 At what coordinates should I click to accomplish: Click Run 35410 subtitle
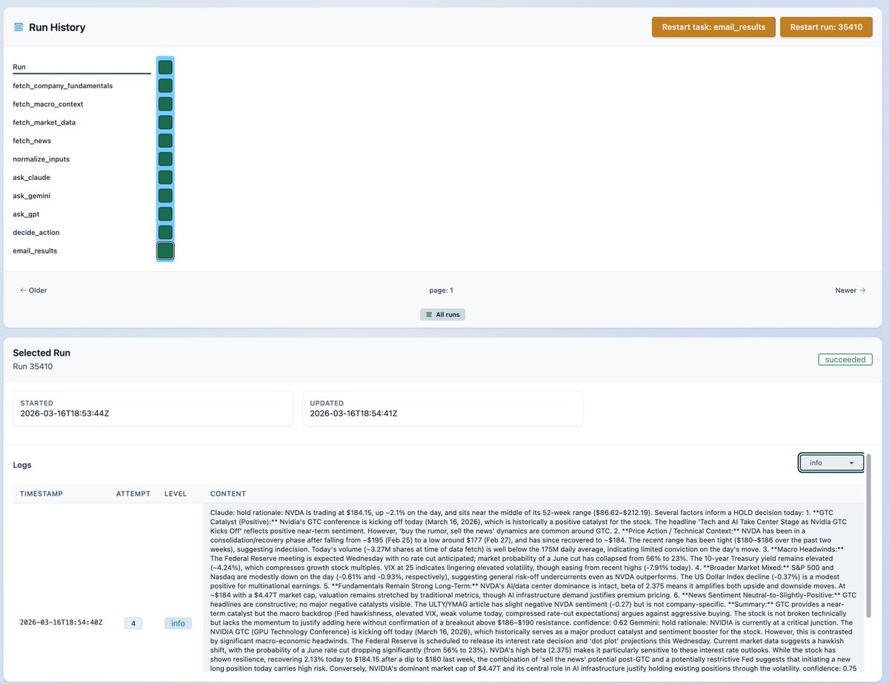point(33,367)
